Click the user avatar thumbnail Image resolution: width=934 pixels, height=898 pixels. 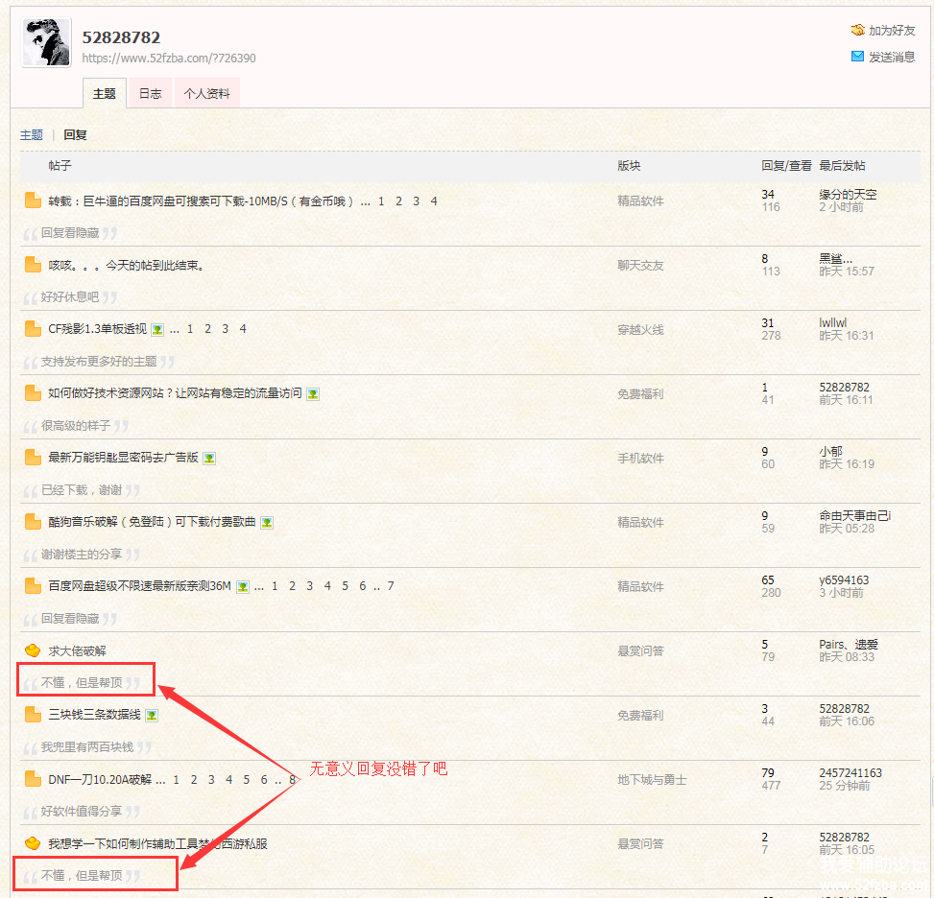(x=46, y=43)
